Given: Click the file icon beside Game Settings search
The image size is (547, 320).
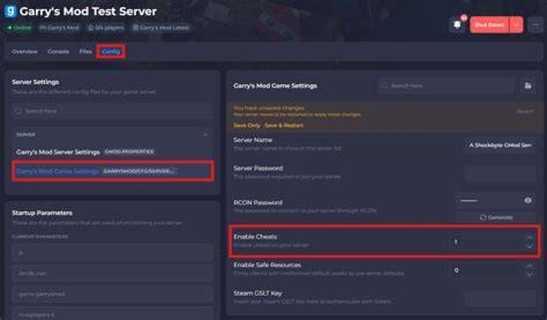Looking at the screenshot, I should point(528,85).
